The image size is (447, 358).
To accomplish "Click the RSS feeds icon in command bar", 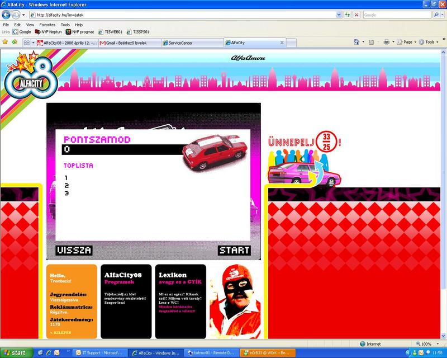I will pyautogui.click(x=371, y=43).
